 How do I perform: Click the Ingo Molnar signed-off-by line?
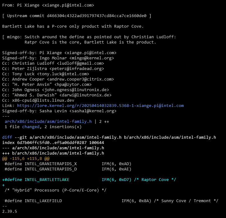(58, 58)
